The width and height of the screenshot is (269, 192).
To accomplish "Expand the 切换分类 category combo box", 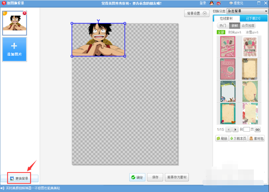I will [247, 11].
